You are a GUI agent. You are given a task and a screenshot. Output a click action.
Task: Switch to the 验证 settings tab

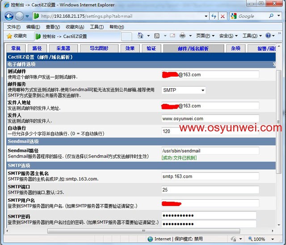[151, 49]
